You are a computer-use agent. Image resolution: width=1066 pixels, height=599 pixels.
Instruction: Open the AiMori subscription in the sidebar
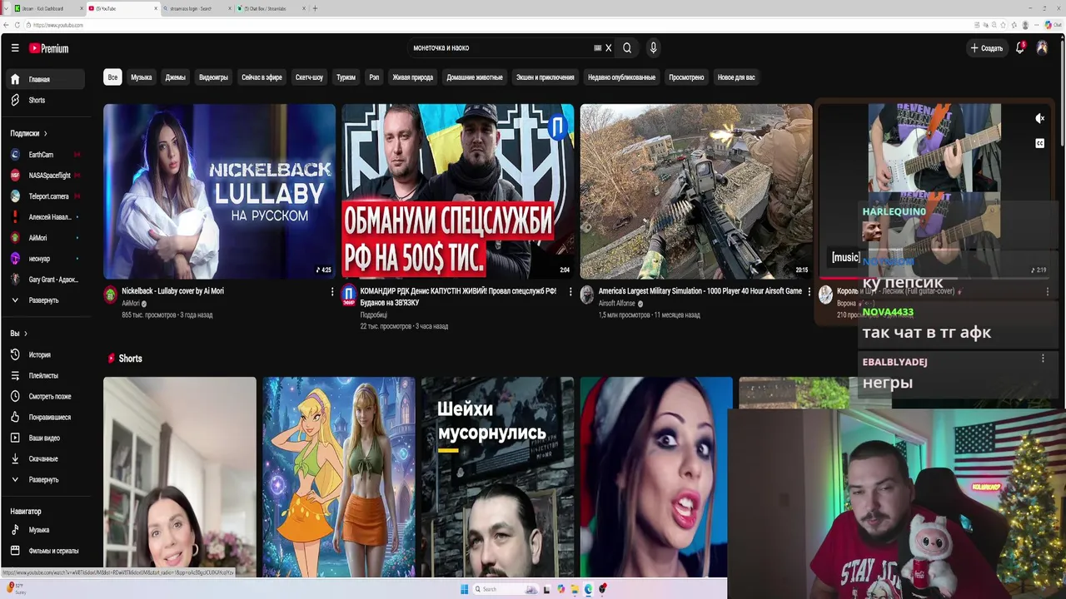pyautogui.click(x=47, y=238)
